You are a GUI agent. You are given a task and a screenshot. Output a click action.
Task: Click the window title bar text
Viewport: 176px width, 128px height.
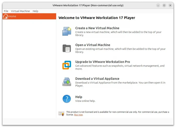pos(88,5)
